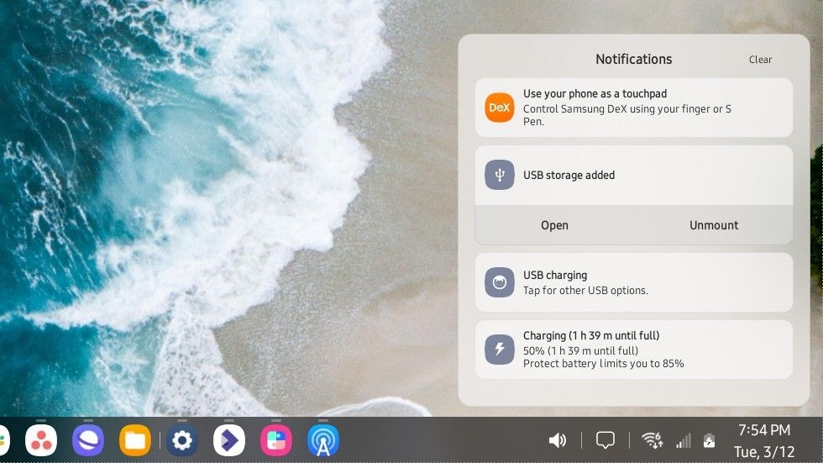Select the Notifications panel title

(633, 60)
